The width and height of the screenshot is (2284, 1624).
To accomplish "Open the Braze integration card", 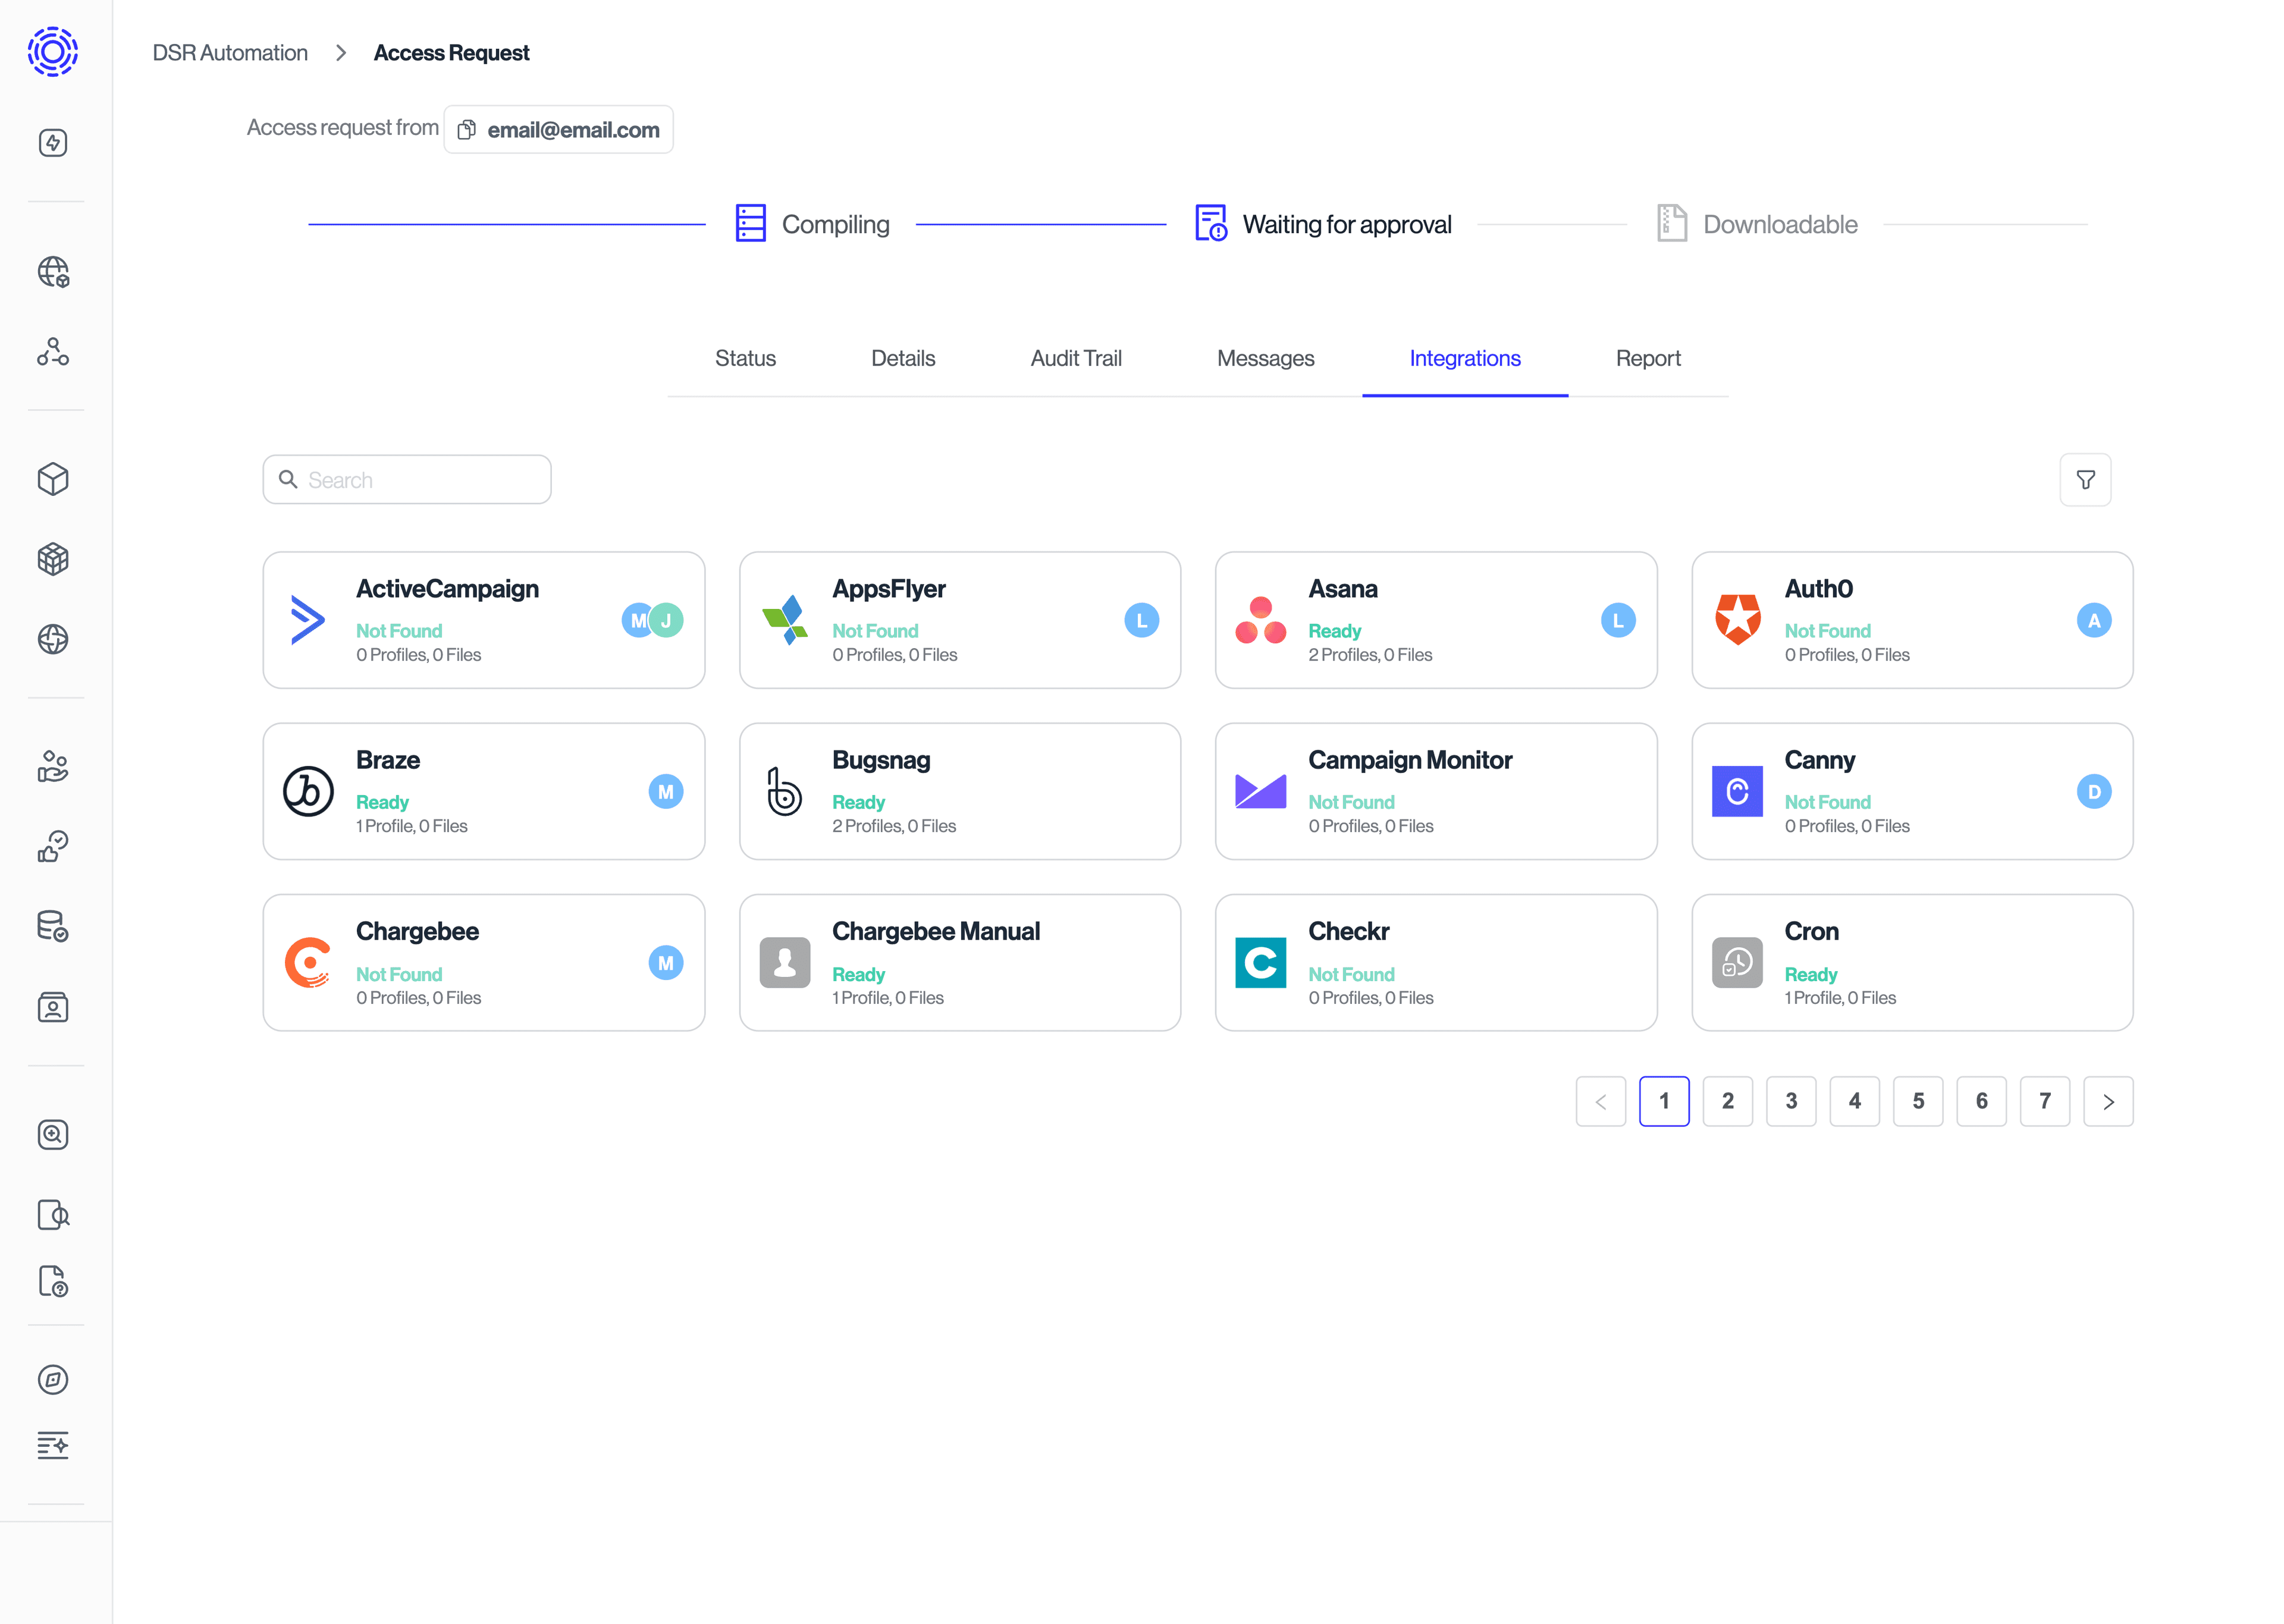I will click(484, 791).
